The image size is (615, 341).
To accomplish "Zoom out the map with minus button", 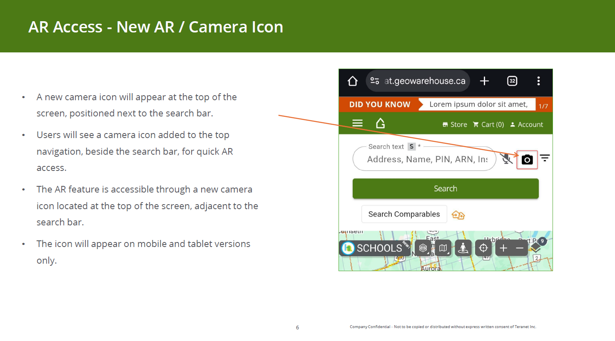I will 519,248.
